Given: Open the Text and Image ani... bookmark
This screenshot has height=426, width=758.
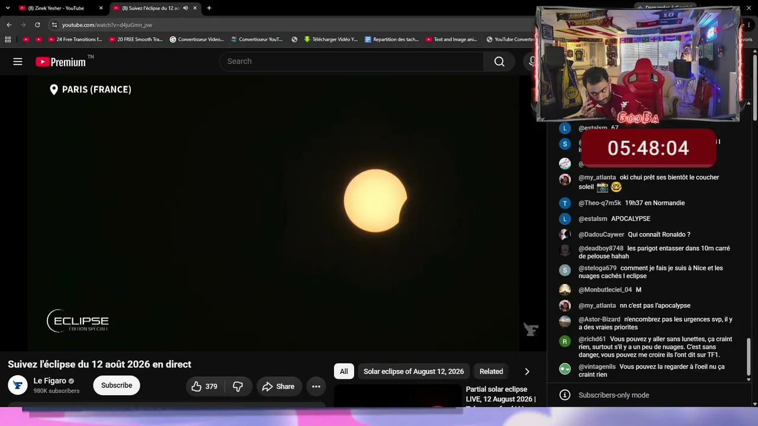Looking at the screenshot, I should 452,40.
